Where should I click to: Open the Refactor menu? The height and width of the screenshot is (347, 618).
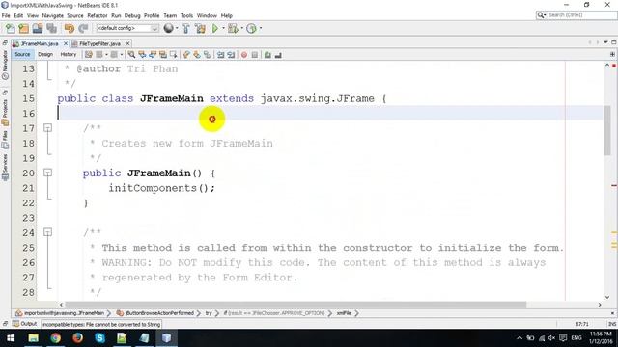click(x=98, y=15)
